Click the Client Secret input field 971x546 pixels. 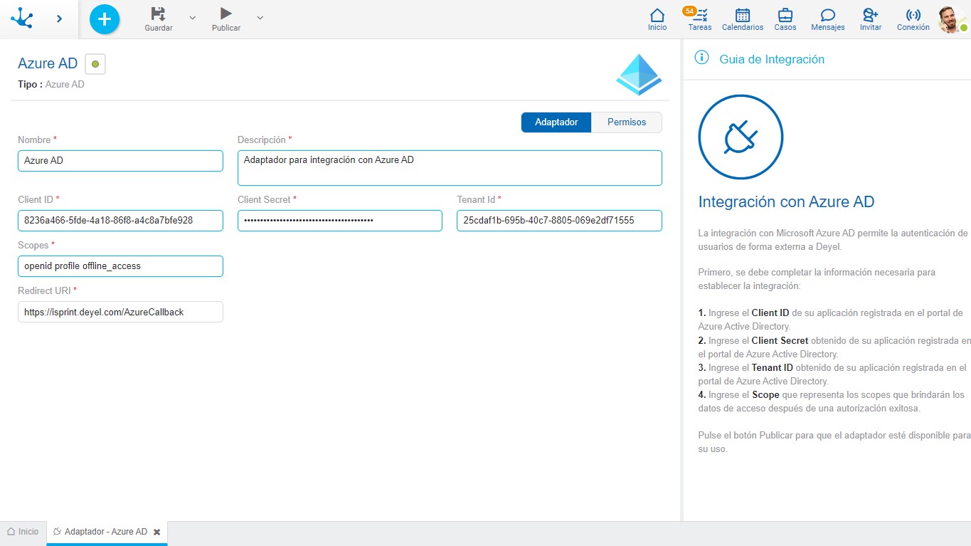coord(339,221)
